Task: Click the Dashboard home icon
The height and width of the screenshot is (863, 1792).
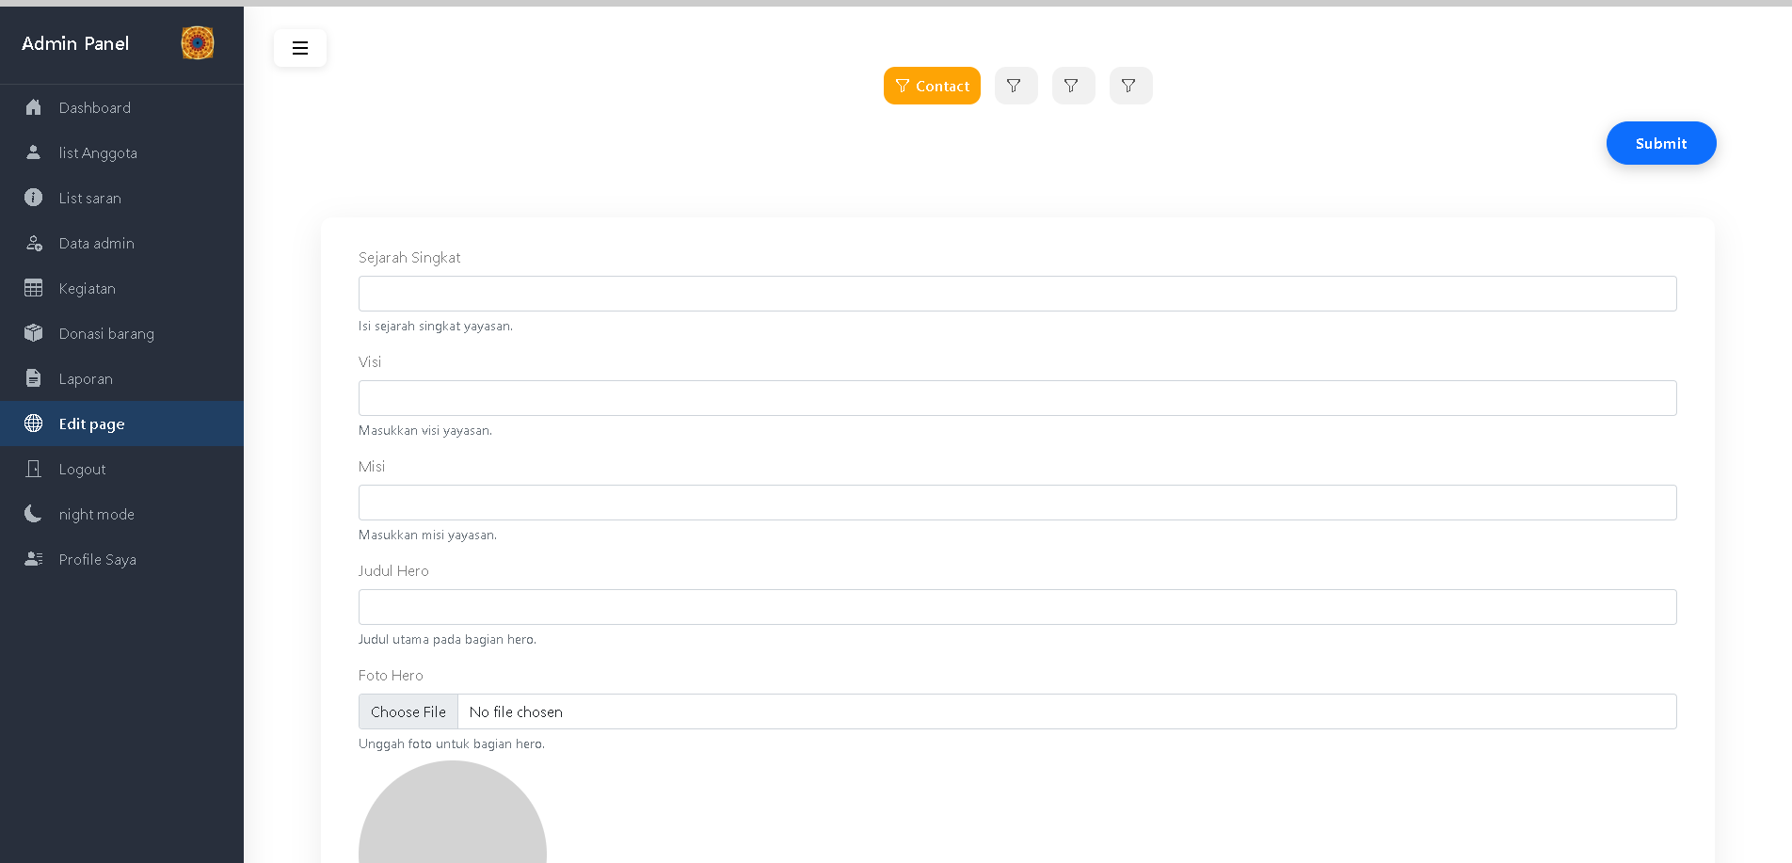Action: tap(34, 107)
